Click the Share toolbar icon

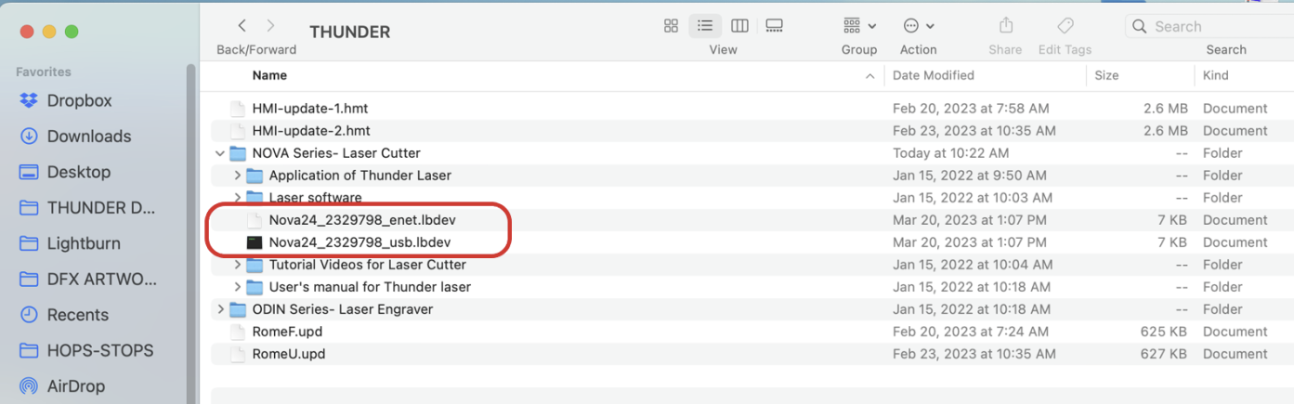tap(1005, 26)
